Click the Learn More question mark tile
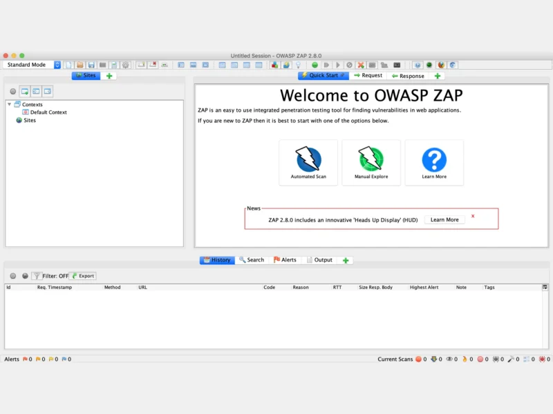This screenshot has width=553, height=414. click(x=434, y=163)
